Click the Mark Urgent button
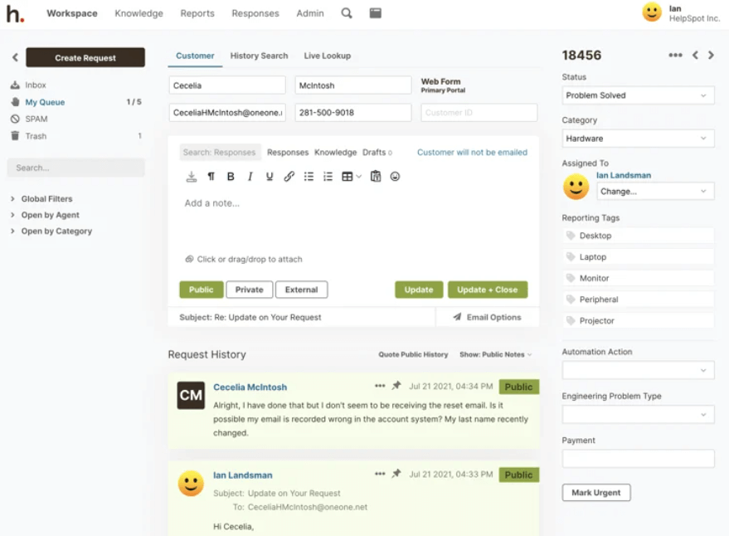The image size is (729, 536). coord(596,493)
